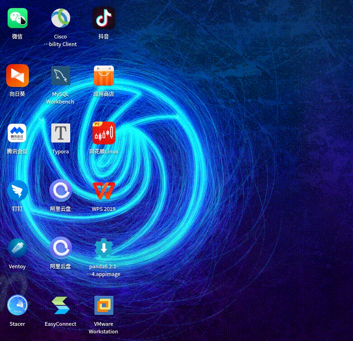
Task: Open the 微信 WeChat desktop icon
Action: pos(18,18)
